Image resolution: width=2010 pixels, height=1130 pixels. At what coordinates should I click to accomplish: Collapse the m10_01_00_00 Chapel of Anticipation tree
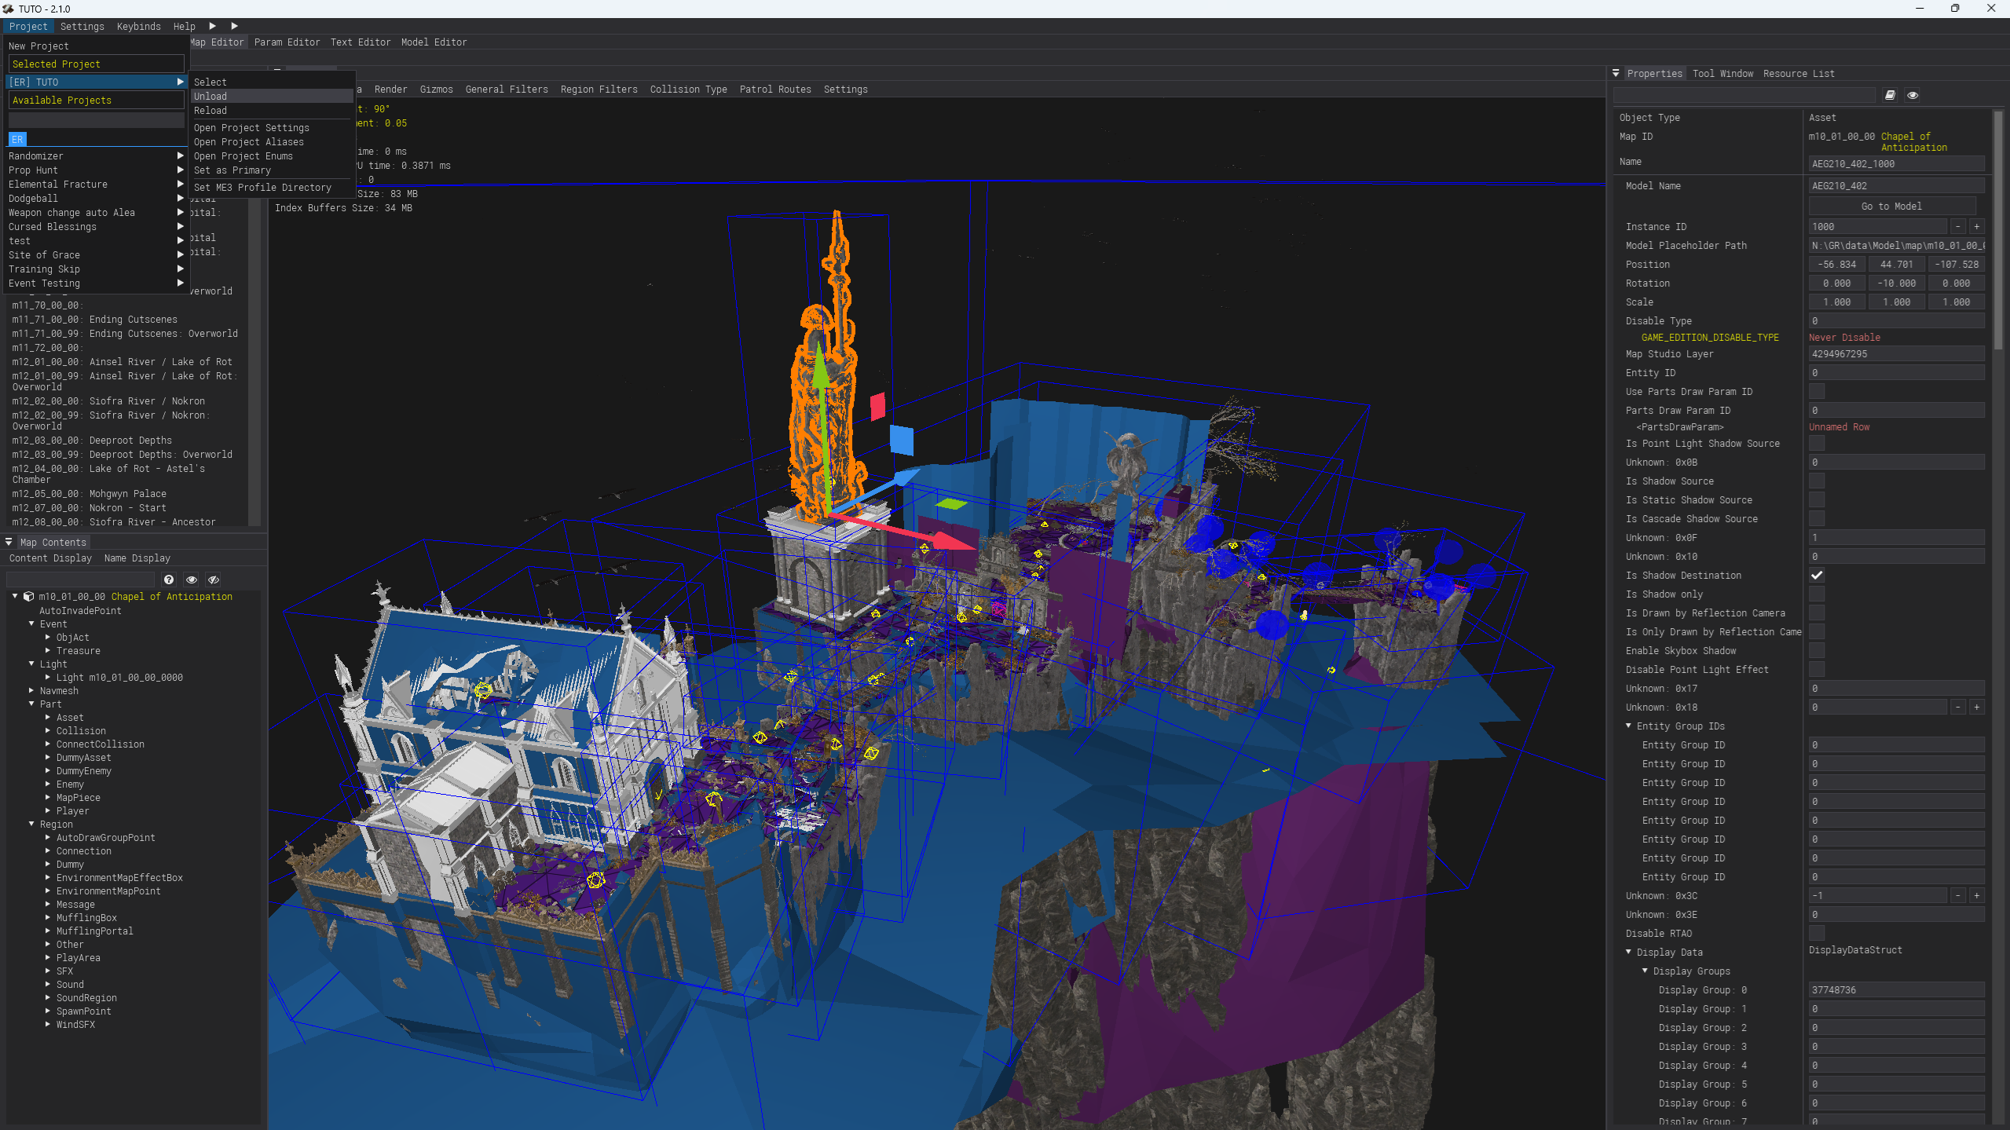click(15, 597)
